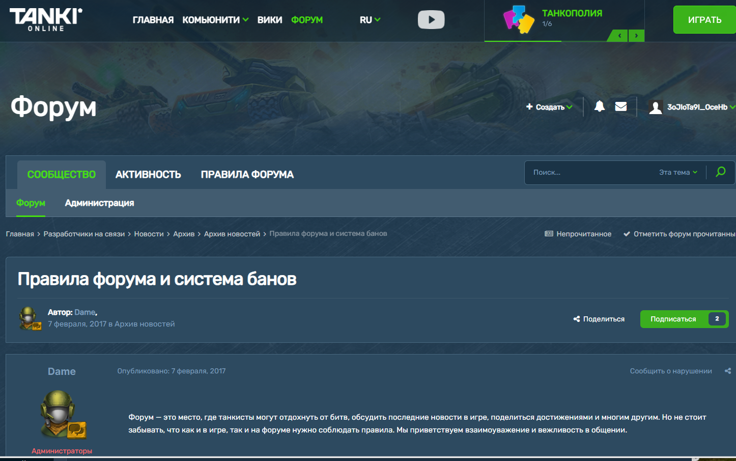Go to Главная in top navigation

pos(153,20)
